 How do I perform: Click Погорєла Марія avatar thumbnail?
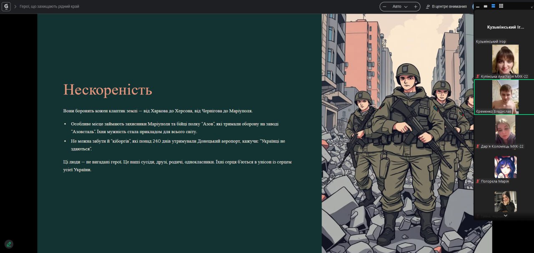click(505, 167)
